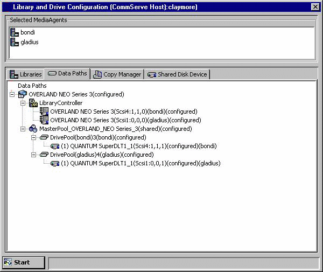Collapse the MasterPool_OVERLAND_NEO node
Viewport: 323px width, 272px height.
point(23,129)
